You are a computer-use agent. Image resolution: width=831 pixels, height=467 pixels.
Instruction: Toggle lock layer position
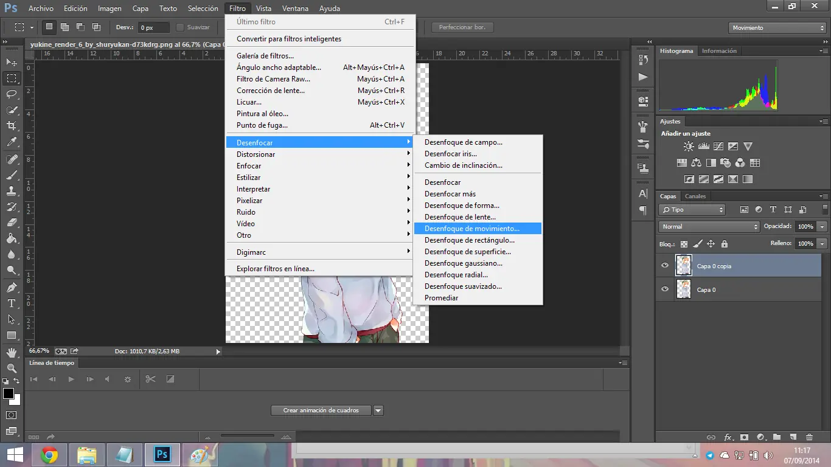click(711, 244)
